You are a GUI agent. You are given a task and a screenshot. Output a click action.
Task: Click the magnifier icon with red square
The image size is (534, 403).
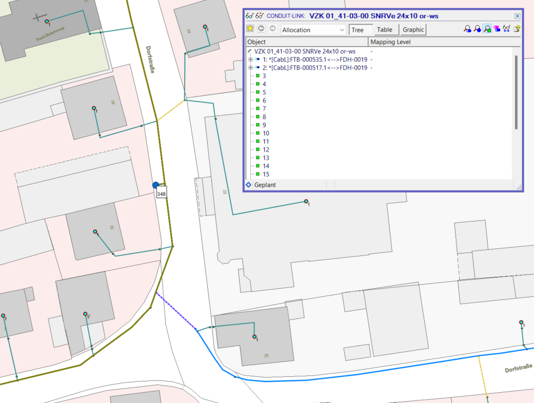tap(467, 30)
